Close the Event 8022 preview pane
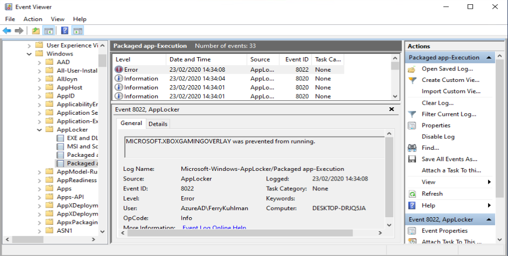This screenshot has width=508, height=256. (x=391, y=109)
